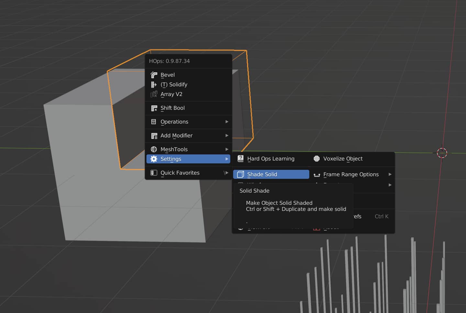Expand arrow below Frame Range Options

[390, 185]
